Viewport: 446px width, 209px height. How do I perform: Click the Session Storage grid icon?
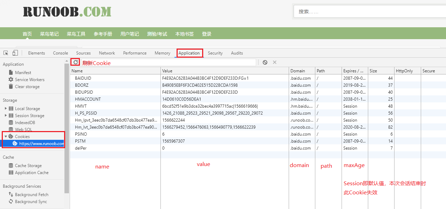tap(11, 116)
